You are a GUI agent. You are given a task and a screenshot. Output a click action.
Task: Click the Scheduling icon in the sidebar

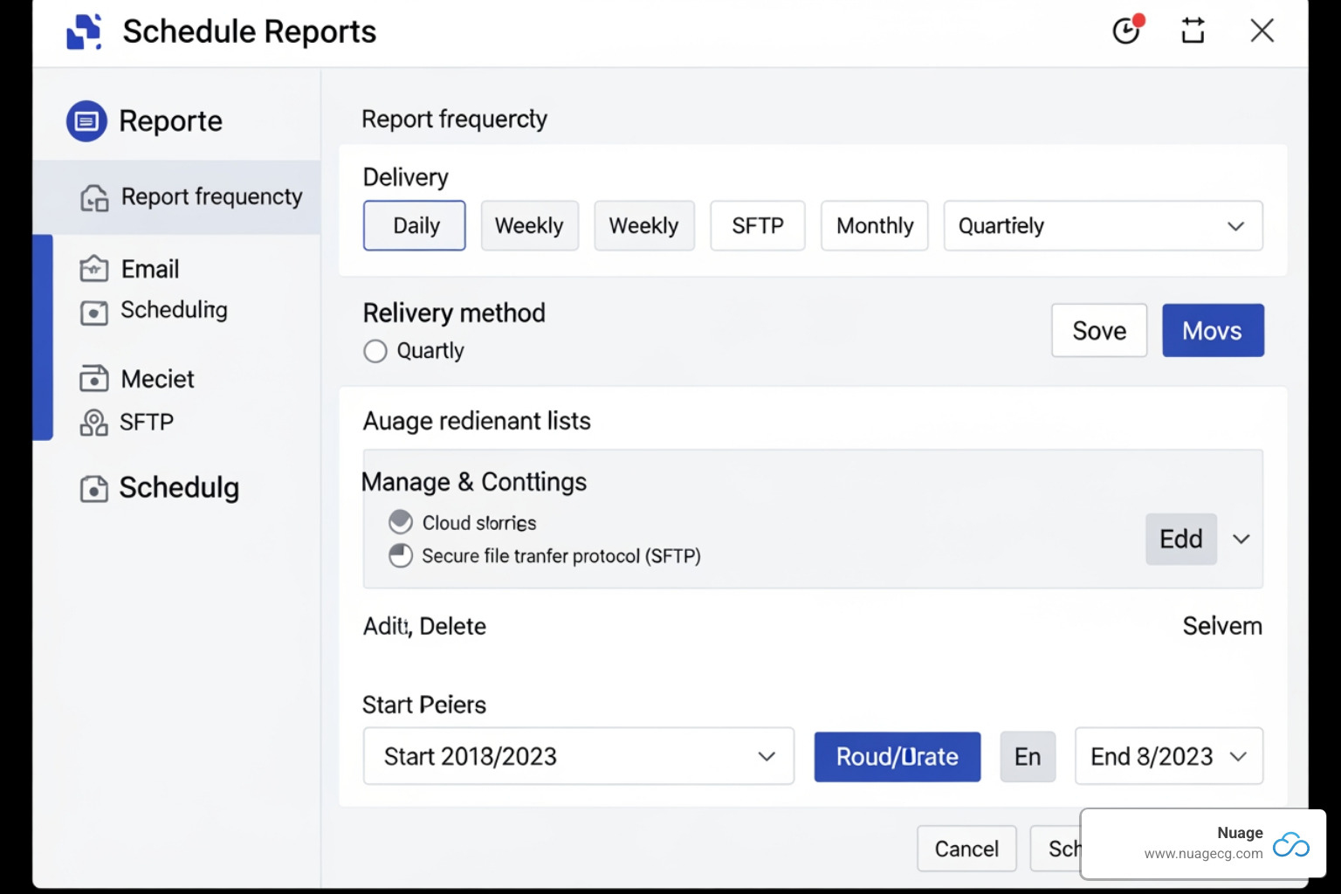click(x=94, y=310)
